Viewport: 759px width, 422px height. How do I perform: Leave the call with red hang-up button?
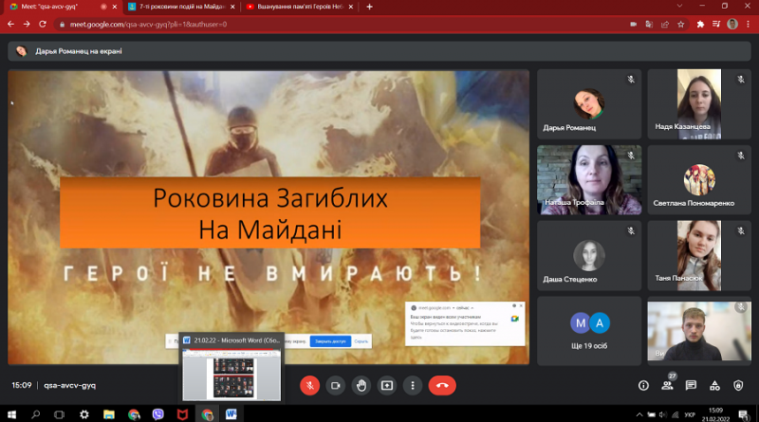click(x=442, y=386)
